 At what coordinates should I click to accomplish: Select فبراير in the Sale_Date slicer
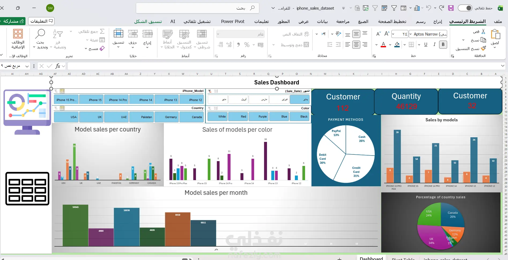click(279, 99)
